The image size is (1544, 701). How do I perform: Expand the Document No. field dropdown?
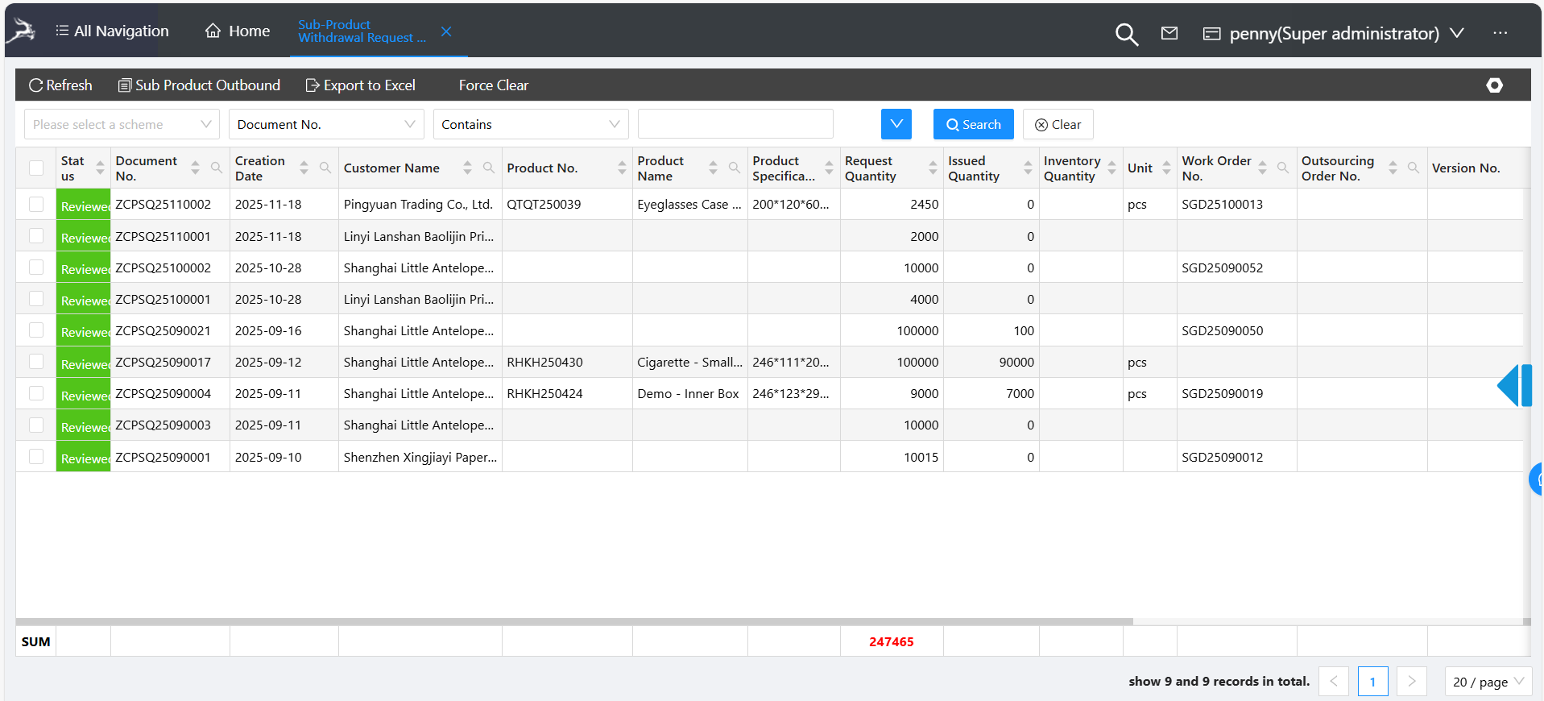click(326, 124)
